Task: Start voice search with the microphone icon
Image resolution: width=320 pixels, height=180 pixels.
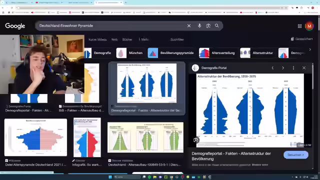Action: (199, 25)
